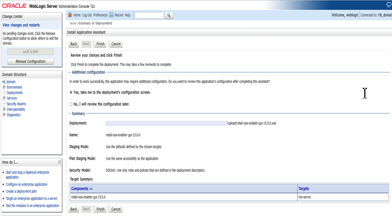392x216 pixels.
Task: Expand the Interoperability tree node
Action: [x=4, y=109]
